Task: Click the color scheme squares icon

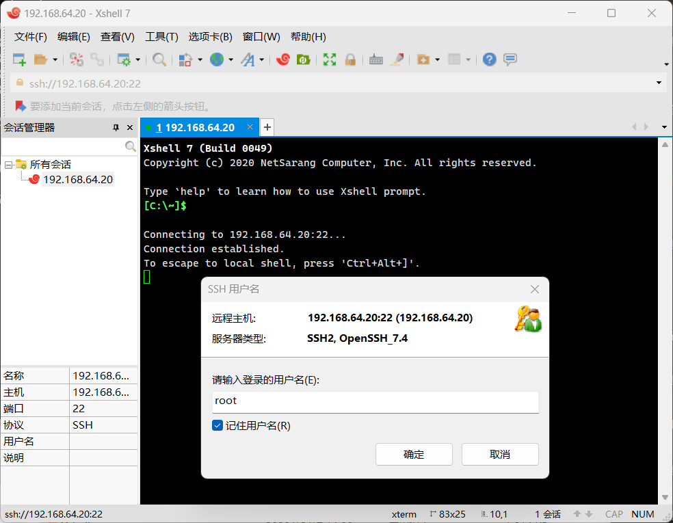Action: pyautogui.click(x=185, y=59)
